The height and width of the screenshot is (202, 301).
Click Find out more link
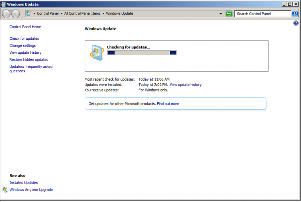pos(168,104)
